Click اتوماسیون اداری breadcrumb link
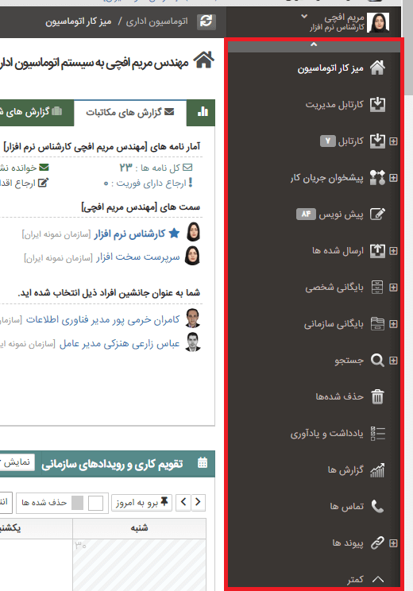Image resolution: width=413 pixels, height=591 pixels. [x=156, y=21]
